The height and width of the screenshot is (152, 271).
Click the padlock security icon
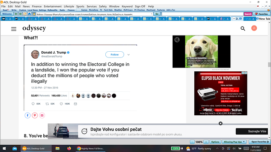click(x=34, y=14)
